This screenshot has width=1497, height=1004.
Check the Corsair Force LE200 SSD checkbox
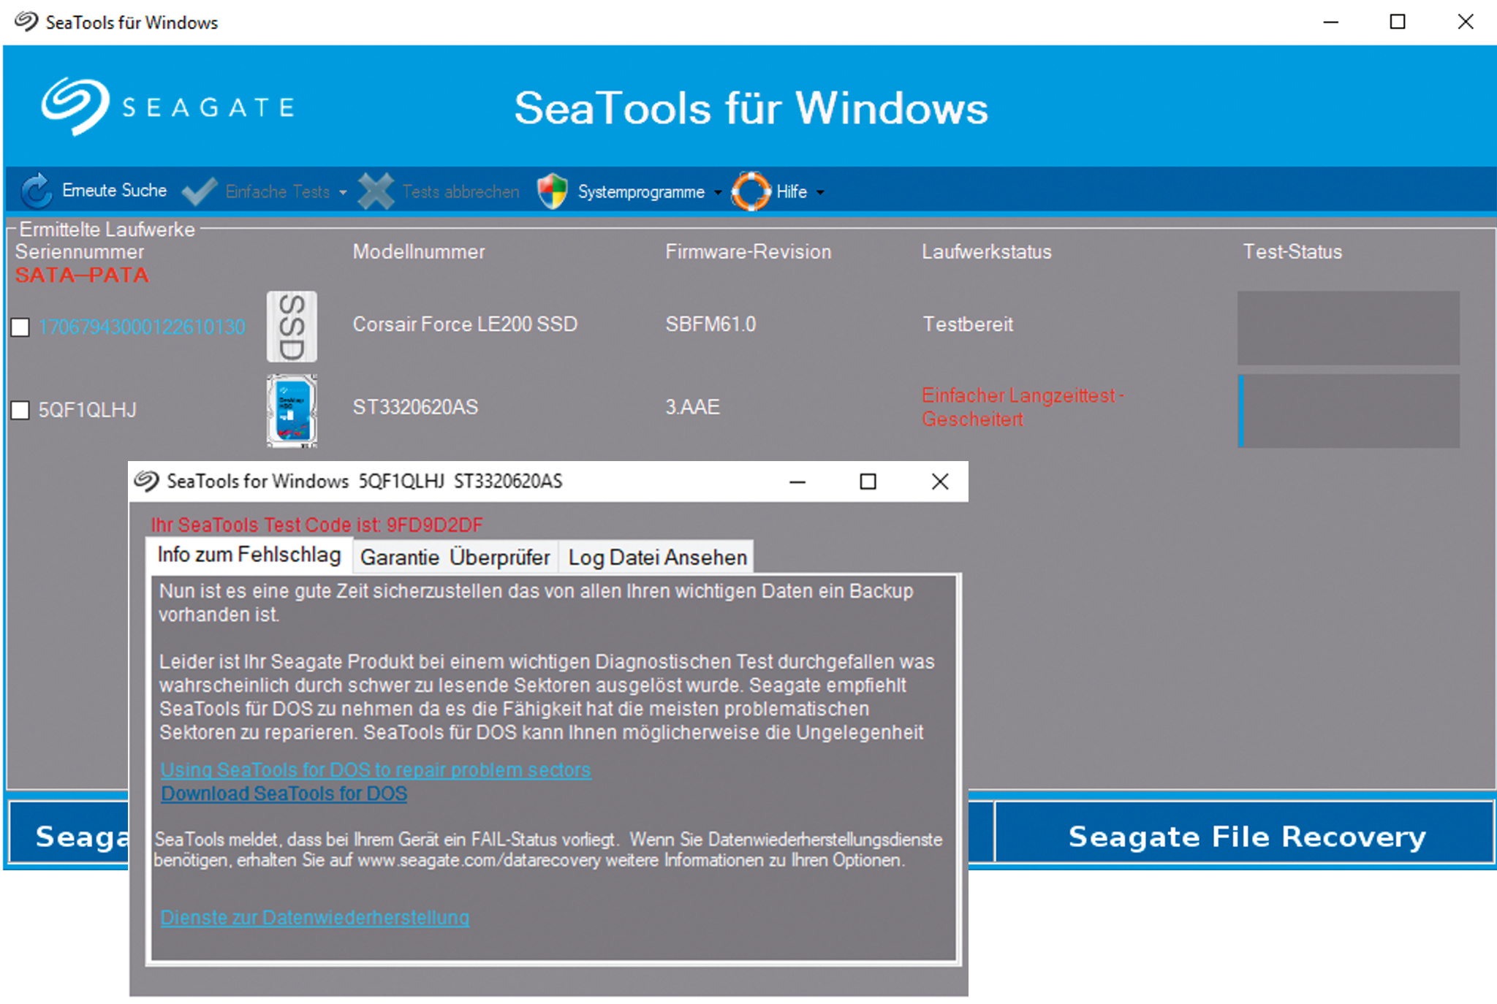(x=20, y=327)
